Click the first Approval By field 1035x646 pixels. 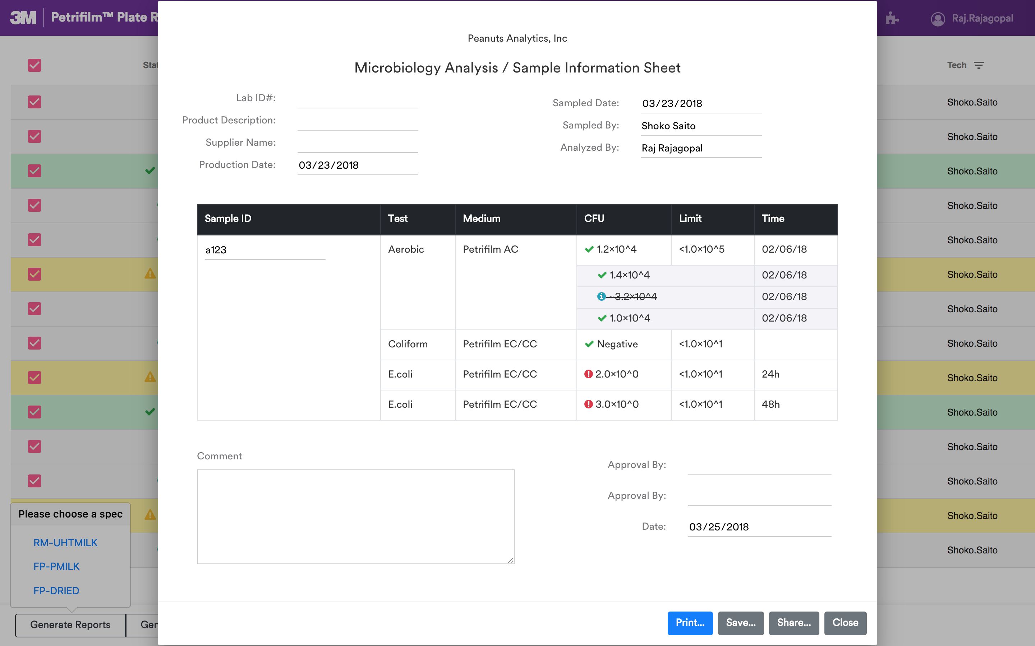[759, 466]
